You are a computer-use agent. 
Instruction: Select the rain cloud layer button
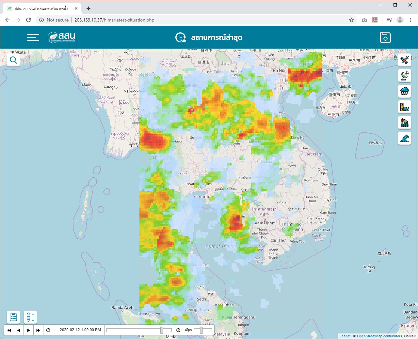405,91
